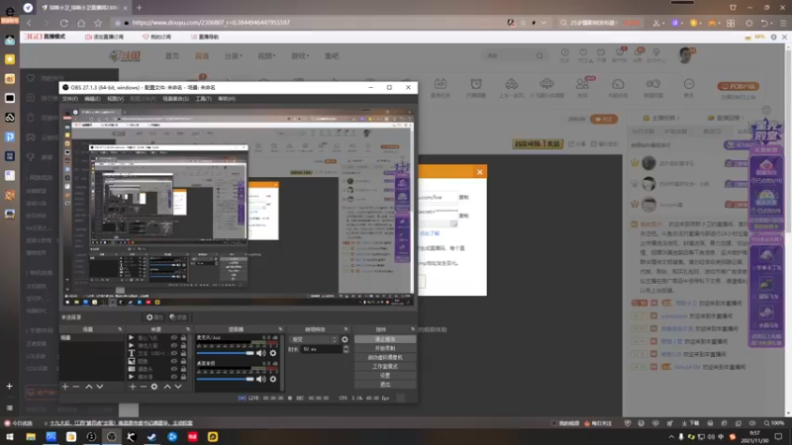792x445 pixels.
Task: Open OBS Help menu
Action: 227,99
